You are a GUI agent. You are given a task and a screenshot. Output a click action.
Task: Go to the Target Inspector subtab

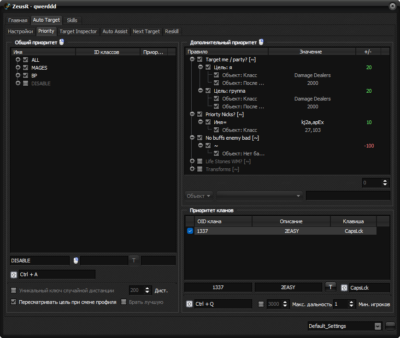click(x=78, y=31)
